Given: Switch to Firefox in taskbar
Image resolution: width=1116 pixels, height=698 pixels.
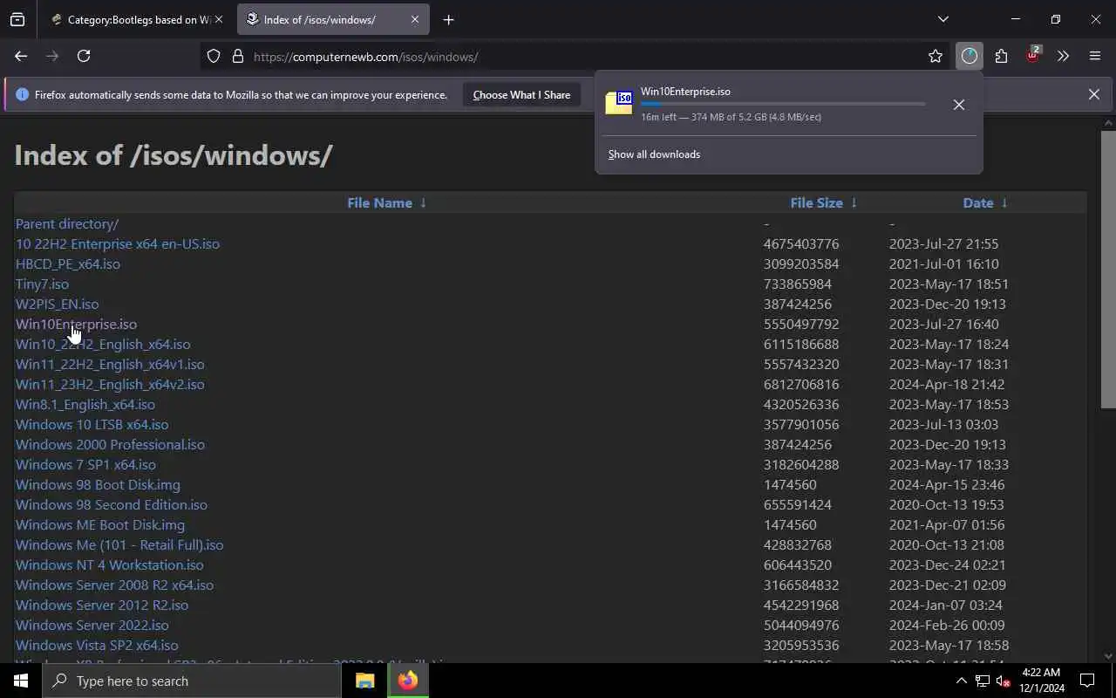Looking at the screenshot, I should pos(407,681).
